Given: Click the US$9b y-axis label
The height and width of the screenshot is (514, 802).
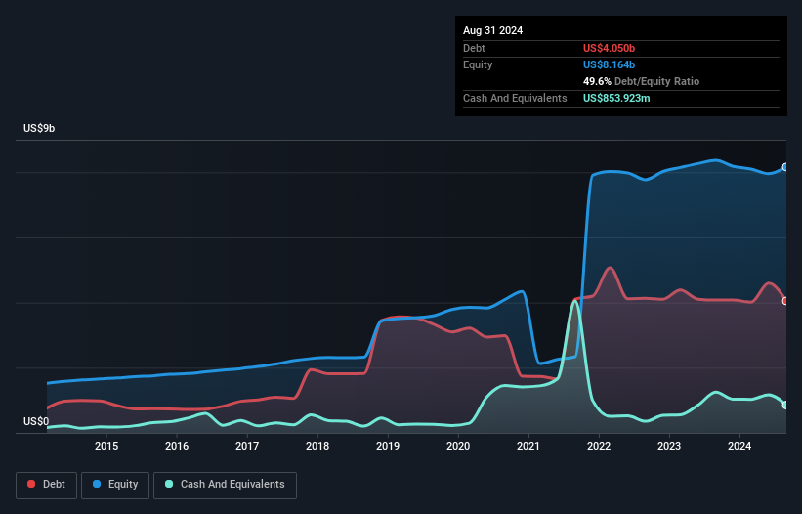Looking at the screenshot, I should tap(39, 128).
